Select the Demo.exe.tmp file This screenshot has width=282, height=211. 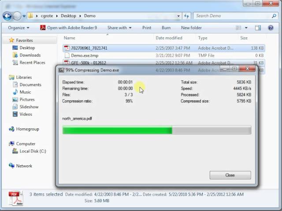(85, 55)
